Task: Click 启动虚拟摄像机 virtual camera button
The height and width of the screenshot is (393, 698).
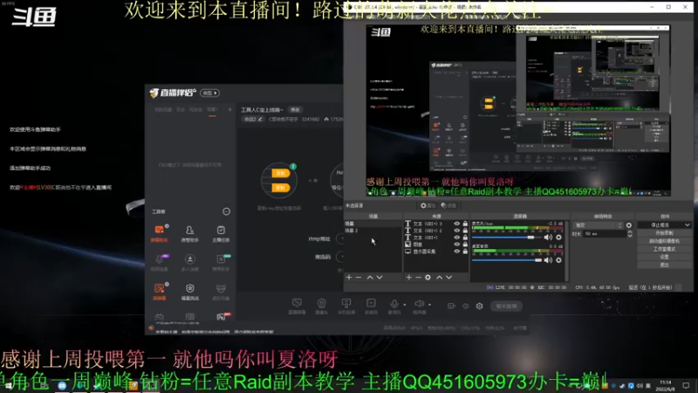Action: 664,241
